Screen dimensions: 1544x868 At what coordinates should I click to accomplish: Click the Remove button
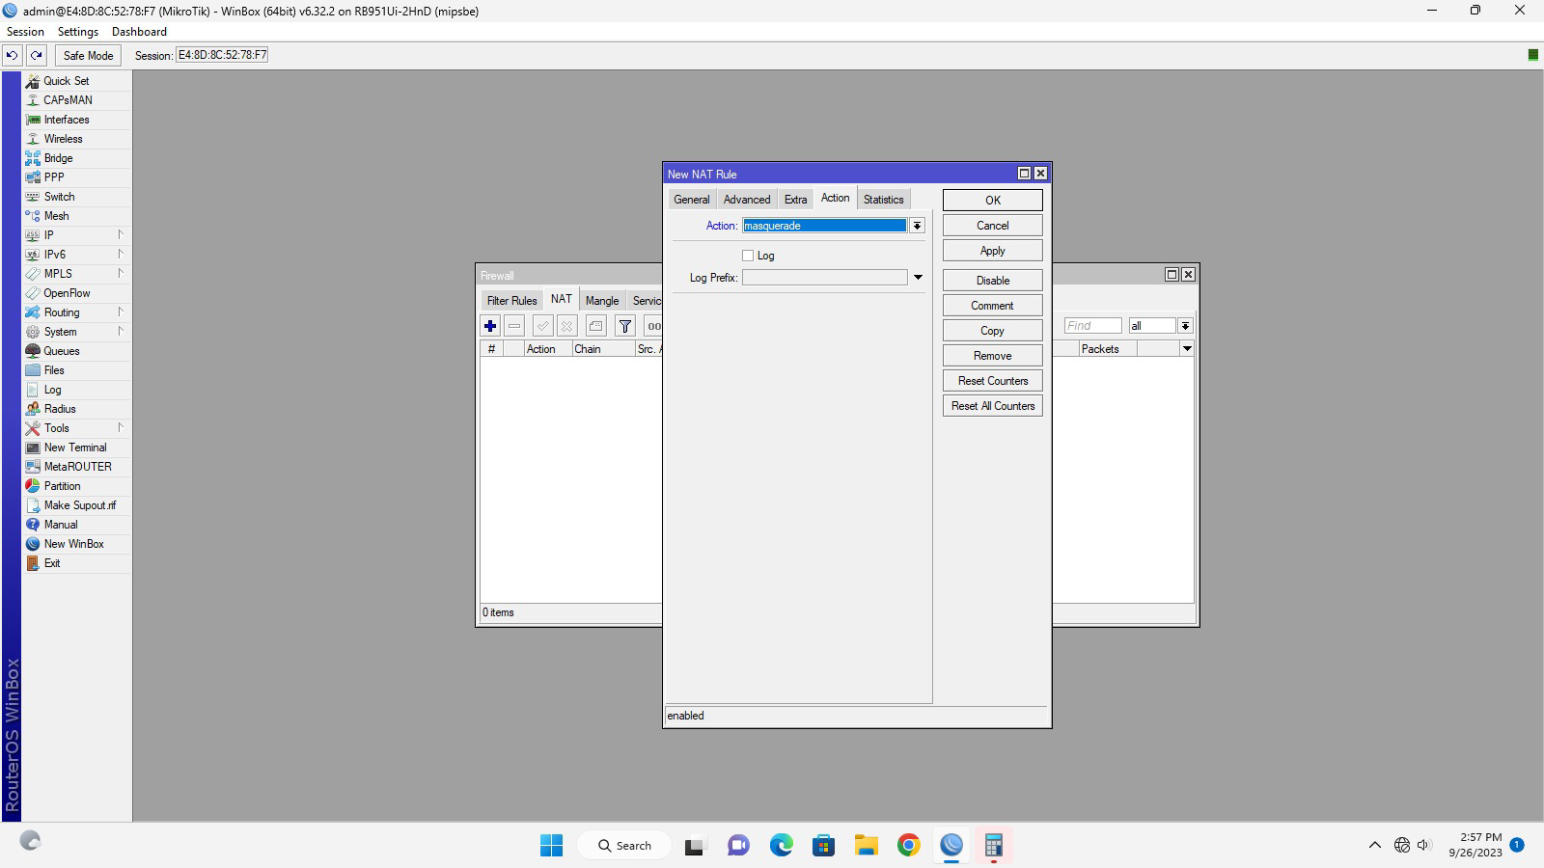tap(993, 356)
